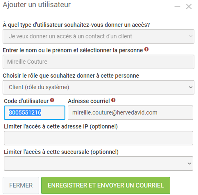Open the user type access dropdown

[x=98, y=36]
